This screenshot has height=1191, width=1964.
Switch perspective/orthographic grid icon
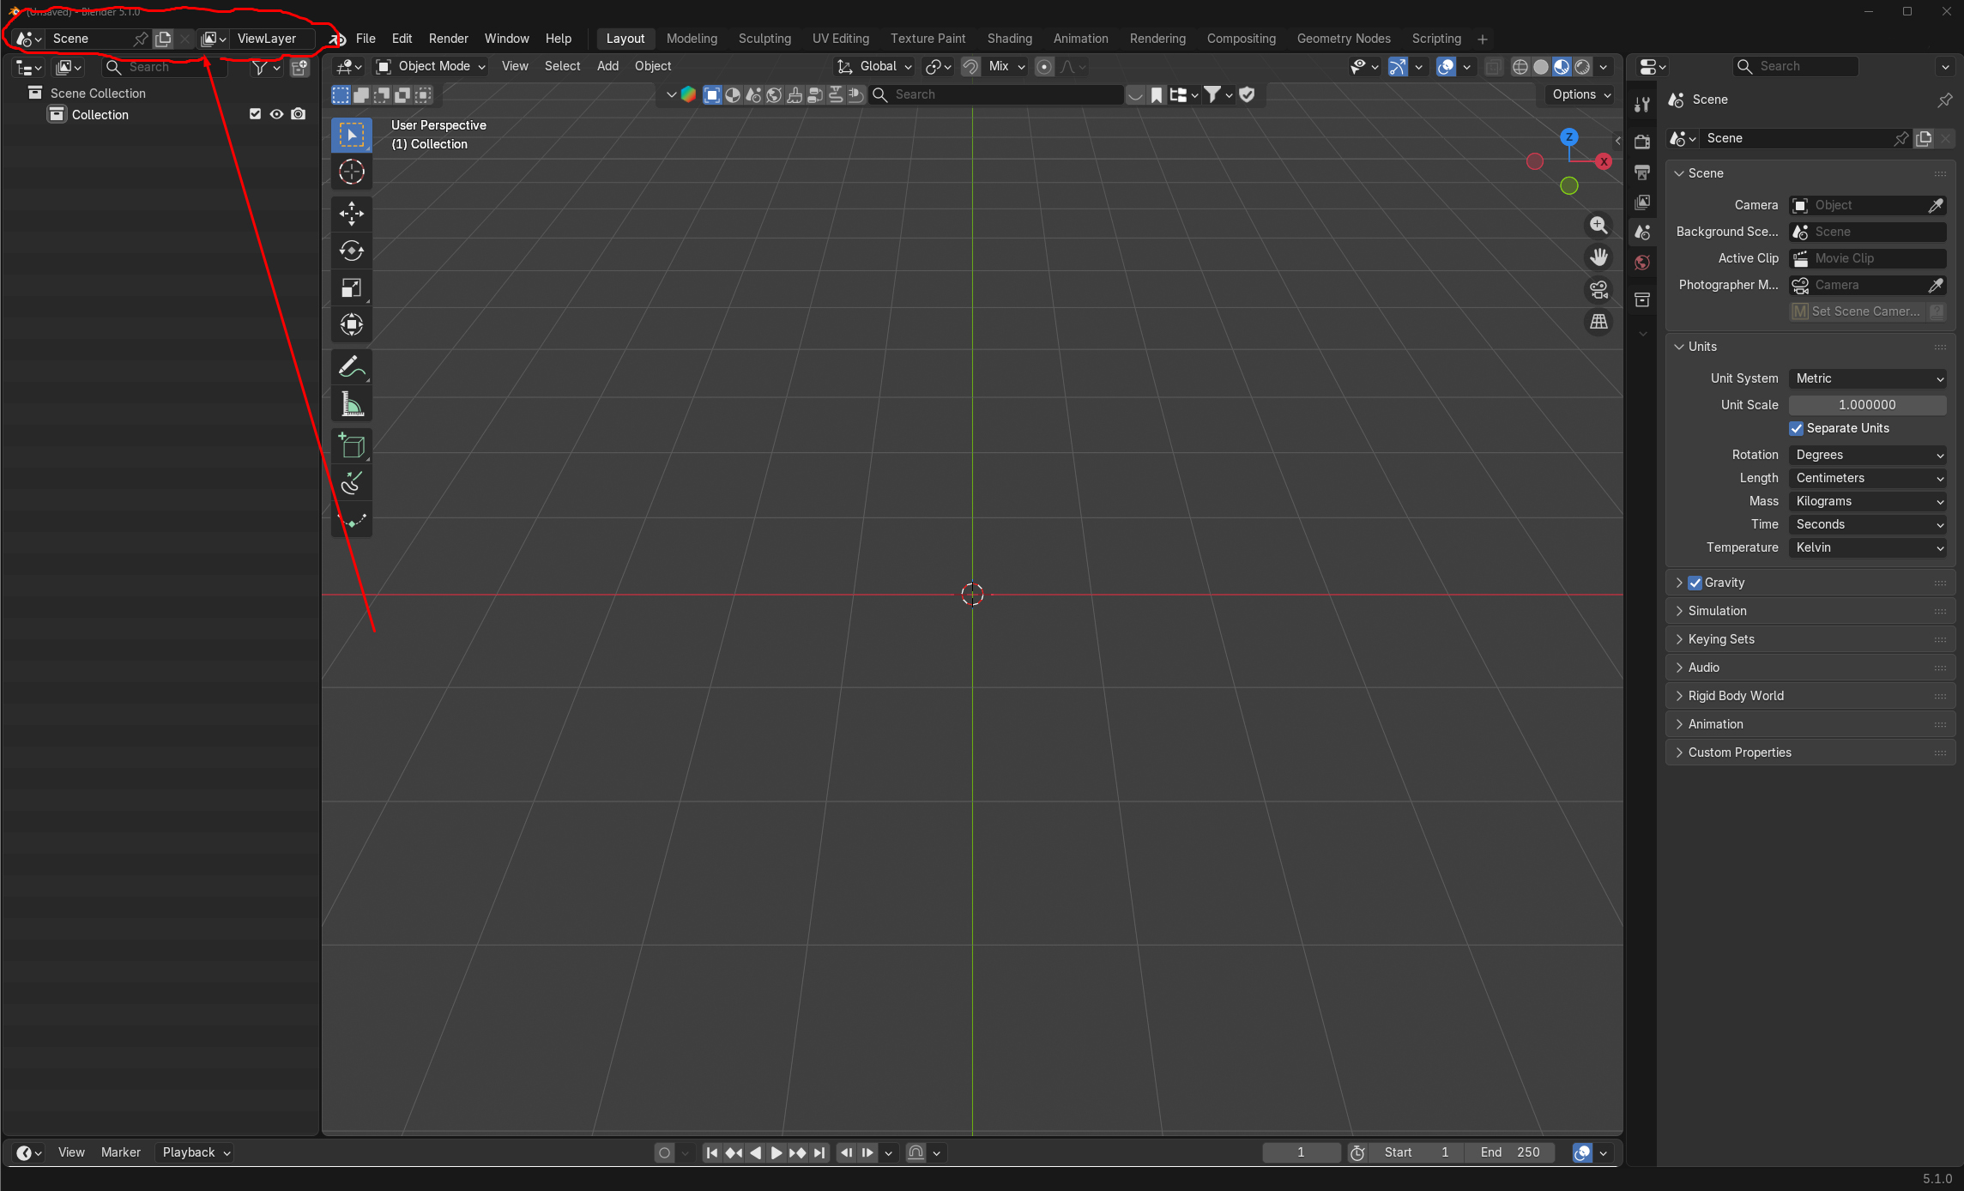coord(1598,322)
